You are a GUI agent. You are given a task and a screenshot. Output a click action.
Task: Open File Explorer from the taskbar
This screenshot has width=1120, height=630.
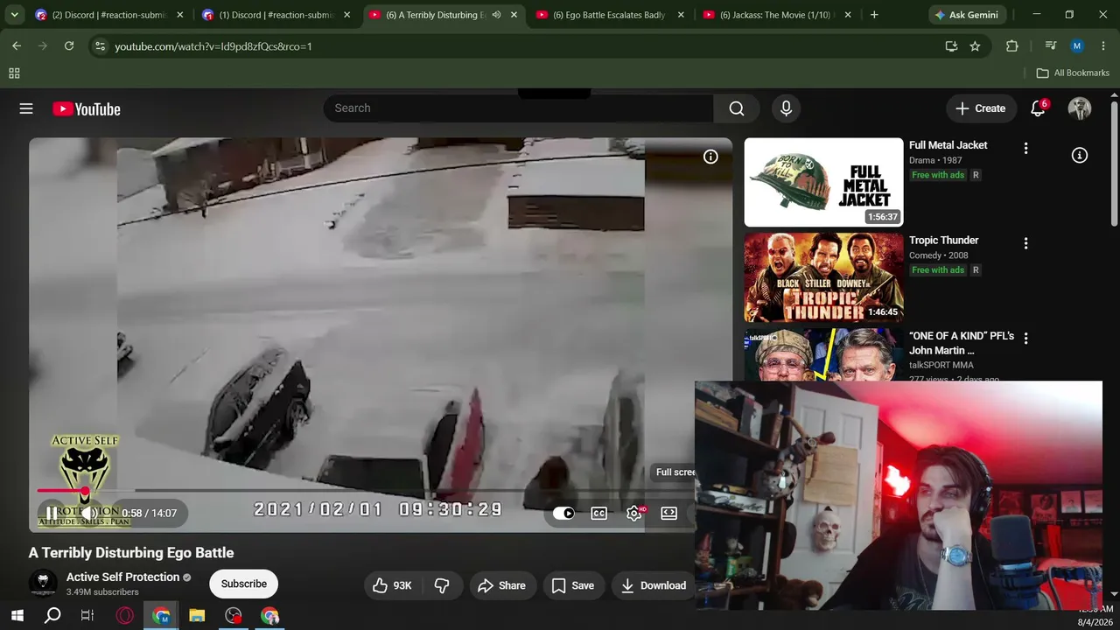point(197,616)
